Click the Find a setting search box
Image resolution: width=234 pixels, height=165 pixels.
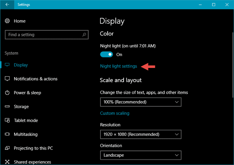coord(43,35)
